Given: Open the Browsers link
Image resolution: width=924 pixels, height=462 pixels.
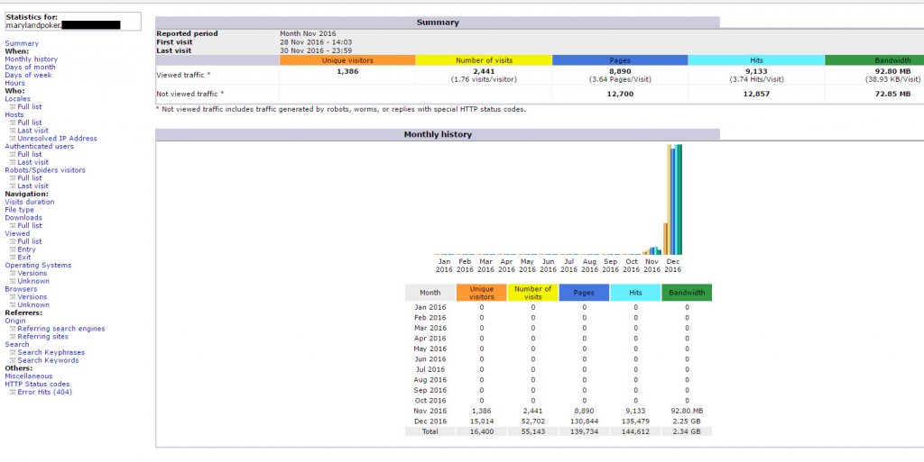Looking at the screenshot, I should (21, 289).
